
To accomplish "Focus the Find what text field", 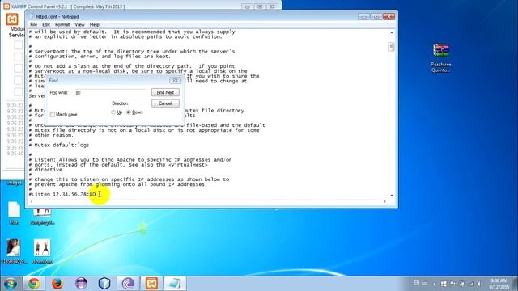I will (x=111, y=93).
